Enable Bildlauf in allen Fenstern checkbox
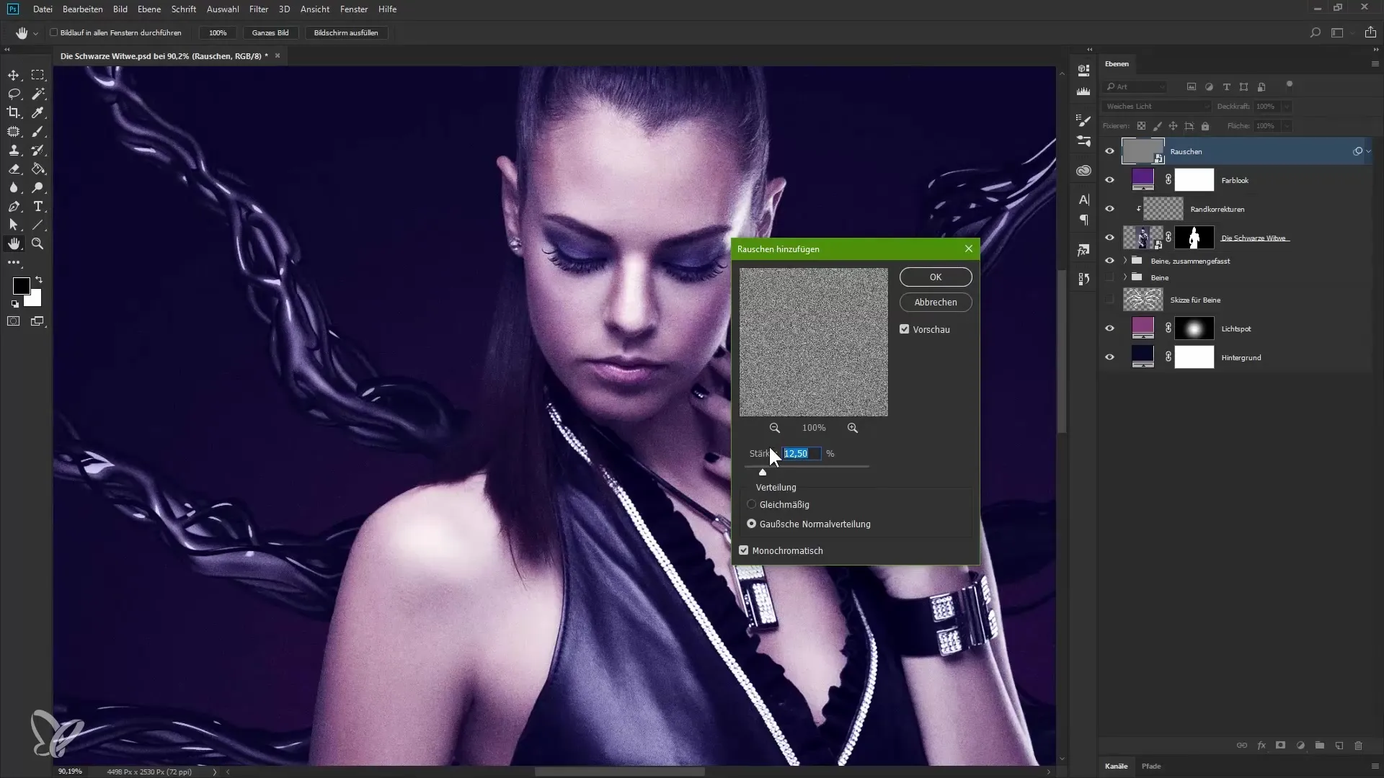 pos(54,32)
